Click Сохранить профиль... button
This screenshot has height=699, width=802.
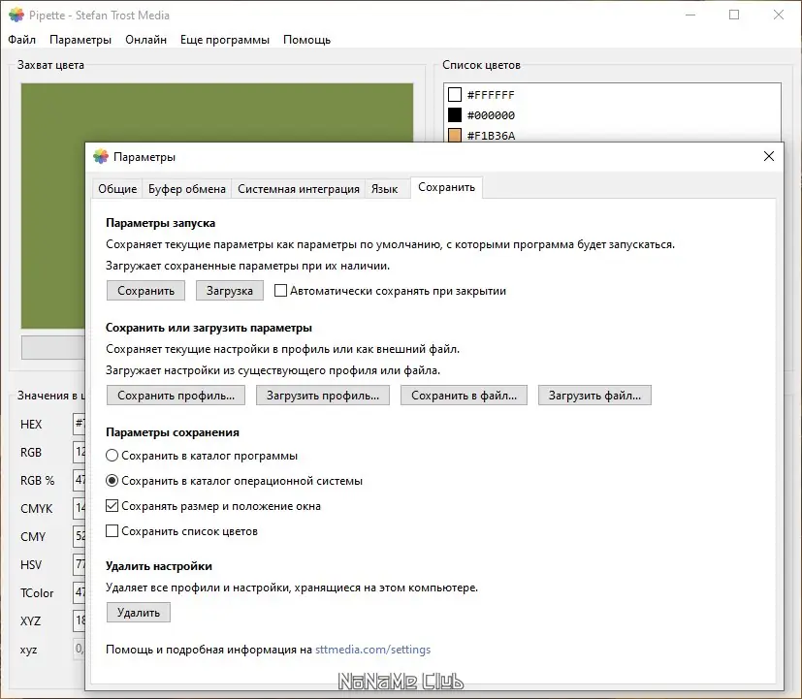pos(176,396)
